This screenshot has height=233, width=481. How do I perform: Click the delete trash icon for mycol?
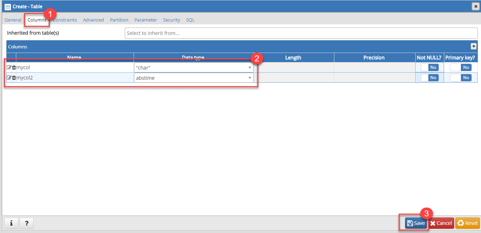pyautogui.click(x=14, y=67)
